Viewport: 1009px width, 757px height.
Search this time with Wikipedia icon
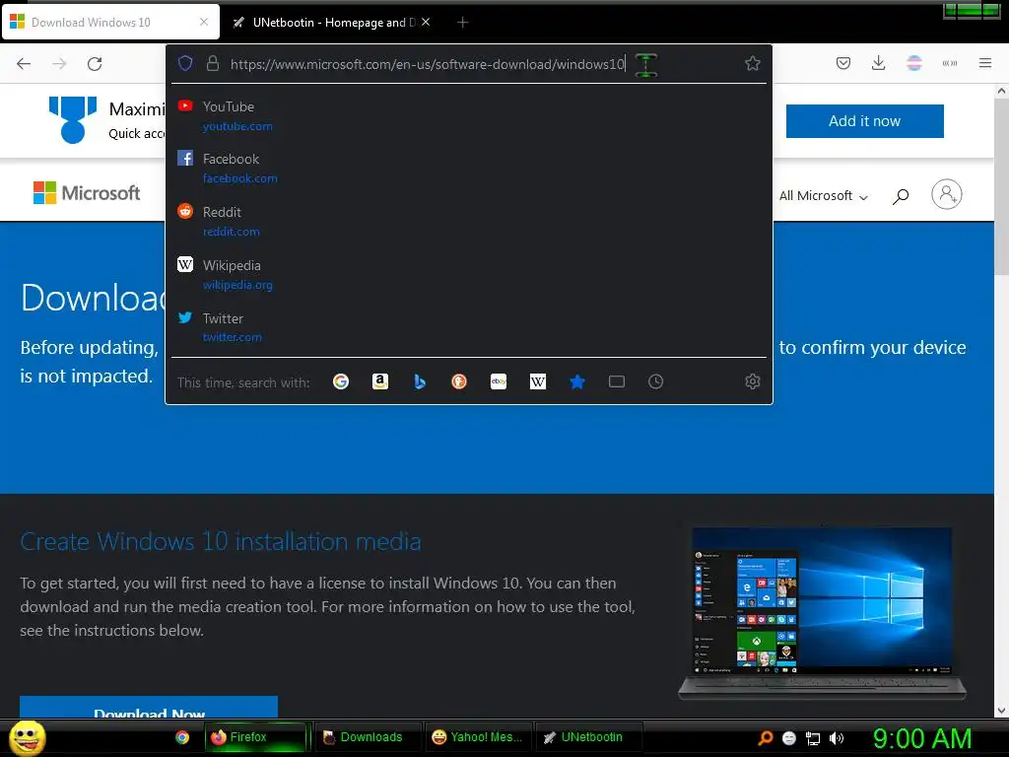pyautogui.click(x=537, y=381)
